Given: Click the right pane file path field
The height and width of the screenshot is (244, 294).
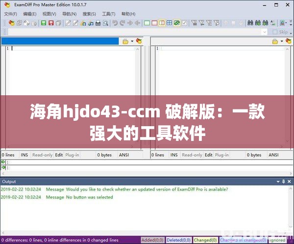Looking at the screenshot, I should tap(211, 41).
